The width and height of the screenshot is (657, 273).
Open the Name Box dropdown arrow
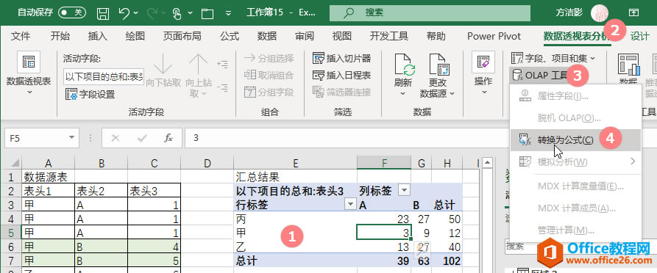(71, 138)
